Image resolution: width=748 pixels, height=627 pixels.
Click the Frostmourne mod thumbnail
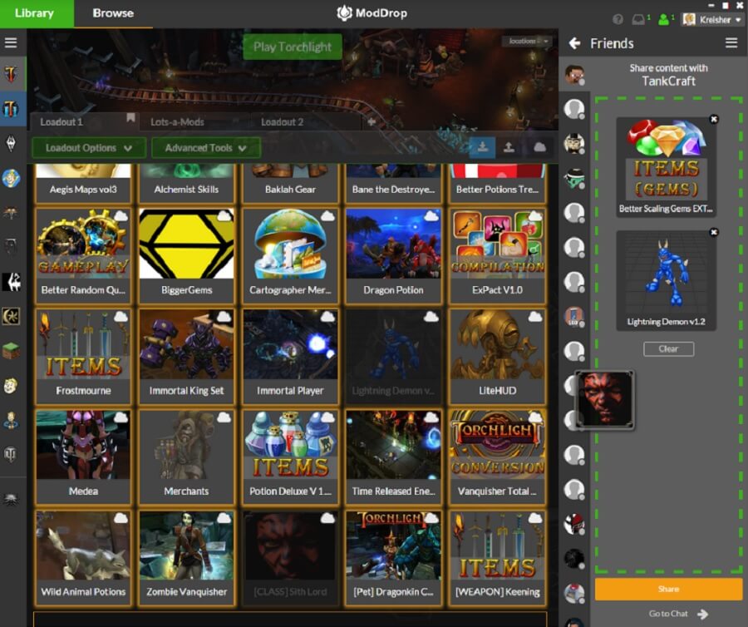[83, 344]
